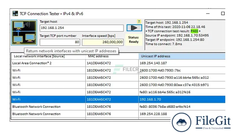236x136 pixels.
Task: Click Target IP endpoint result line
Action: pos(175,40)
